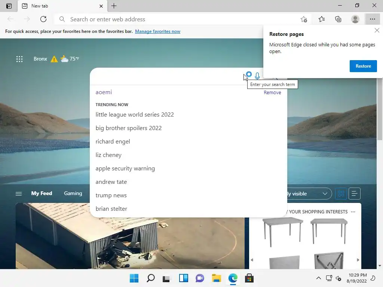Show previous shopping items arrow

252,260
